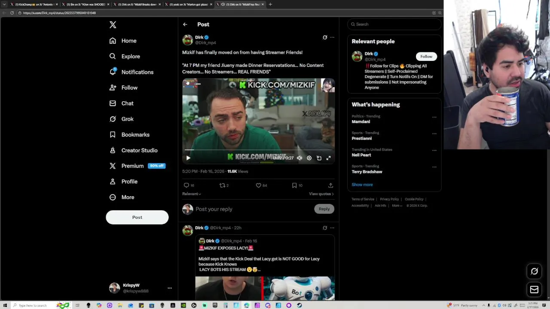The image size is (550, 309).
Task: Bookmark the post, icon showing 10
Action: click(x=294, y=185)
